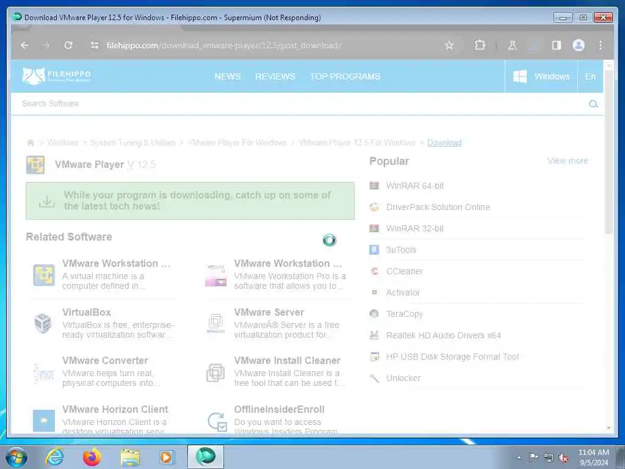Open HP USB Disk Storage Format Tool
This screenshot has width=625, height=469.
tap(452, 357)
